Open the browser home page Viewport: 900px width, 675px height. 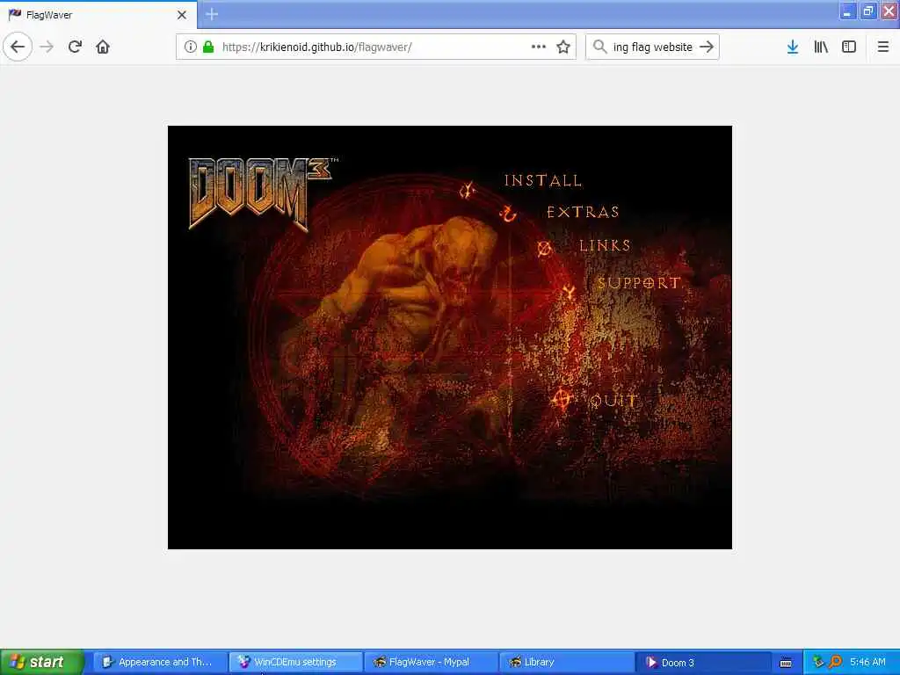103,47
